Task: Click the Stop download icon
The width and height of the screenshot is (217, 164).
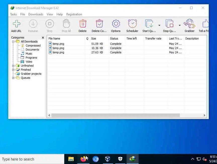Action: point(49,24)
